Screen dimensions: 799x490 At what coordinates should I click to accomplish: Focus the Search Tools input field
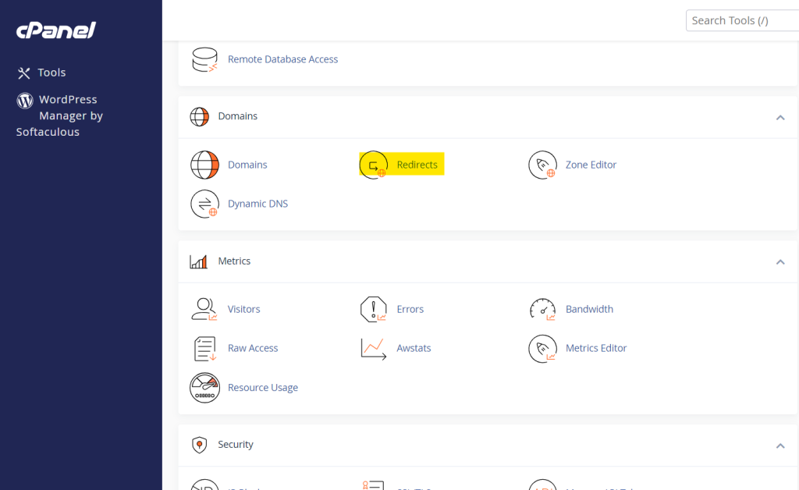[x=741, y=20]
